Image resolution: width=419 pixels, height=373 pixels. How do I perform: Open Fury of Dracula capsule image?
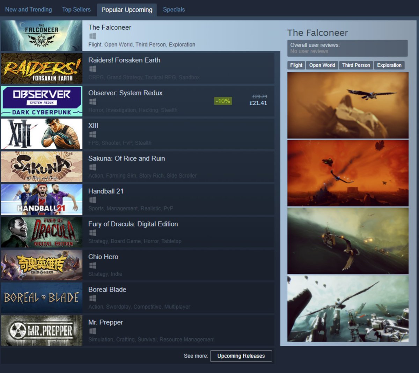coord(42,232)
